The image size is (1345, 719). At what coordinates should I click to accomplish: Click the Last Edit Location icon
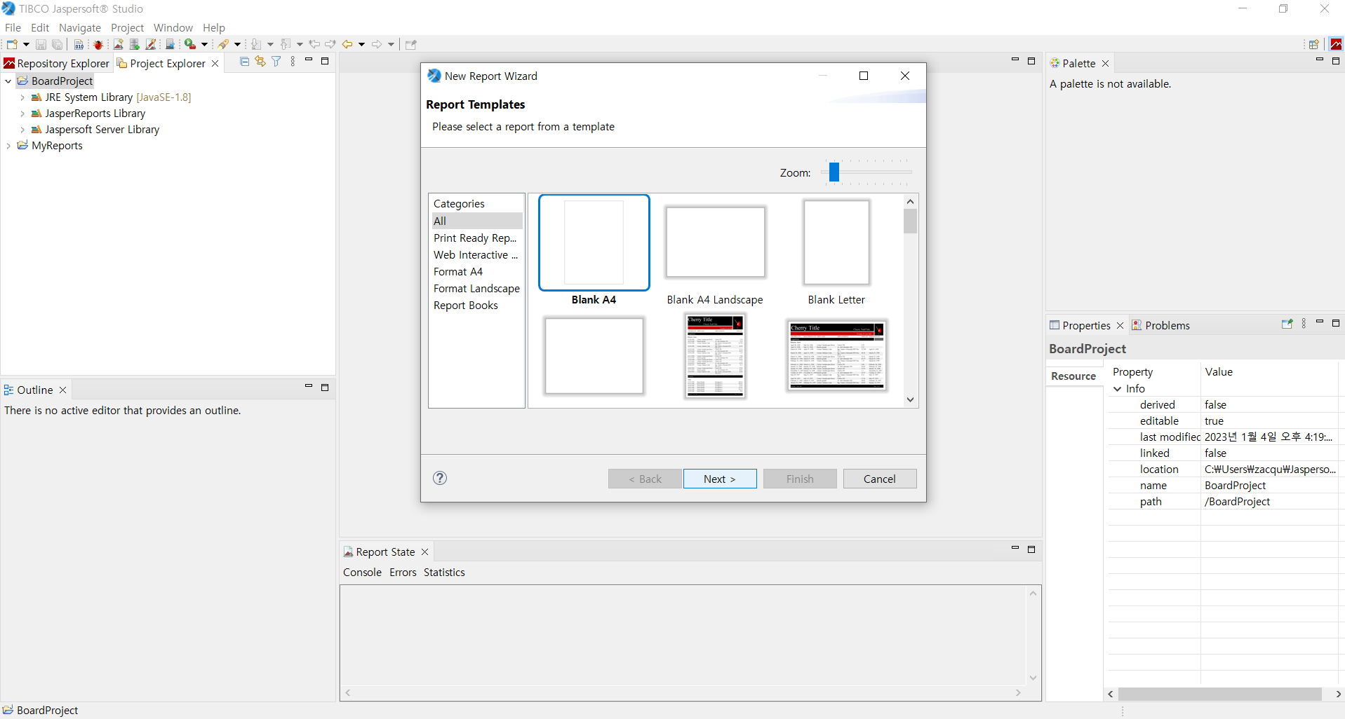tap(314, 44)
